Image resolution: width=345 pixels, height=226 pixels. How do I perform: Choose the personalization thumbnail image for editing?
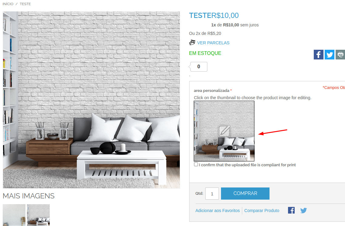(224, 131)
